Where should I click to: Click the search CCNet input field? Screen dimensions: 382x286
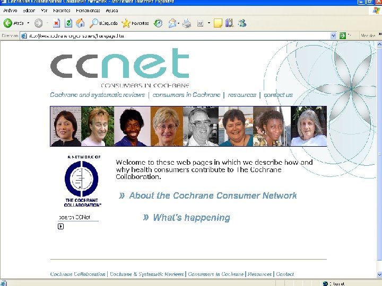(78, 218)
